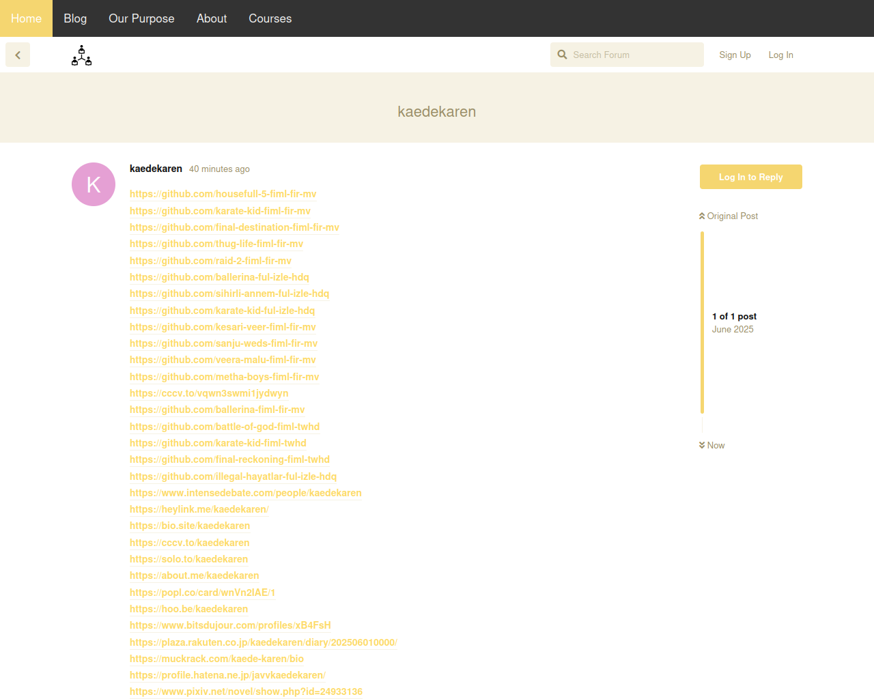Image resolution: width=874 pixels, height=699 pixels.
Task: Click Log In
Action: pos(780,55)
